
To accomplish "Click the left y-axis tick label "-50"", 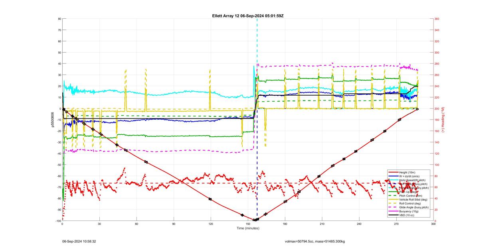I will [59, 165].
